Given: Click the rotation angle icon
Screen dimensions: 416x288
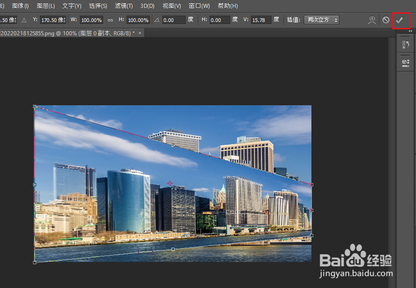Looking at the screenshot, I should (157, 20).
